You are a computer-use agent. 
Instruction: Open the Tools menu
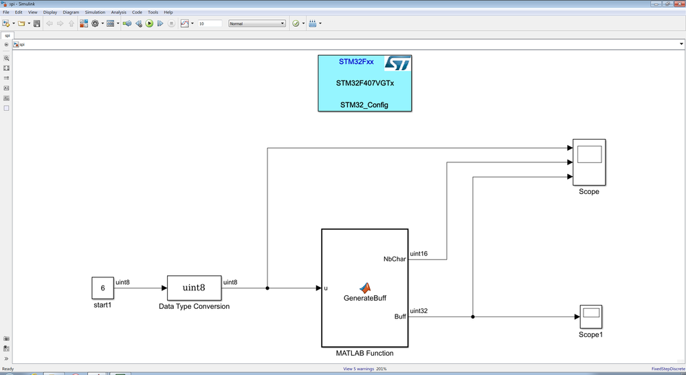point(153,12)
